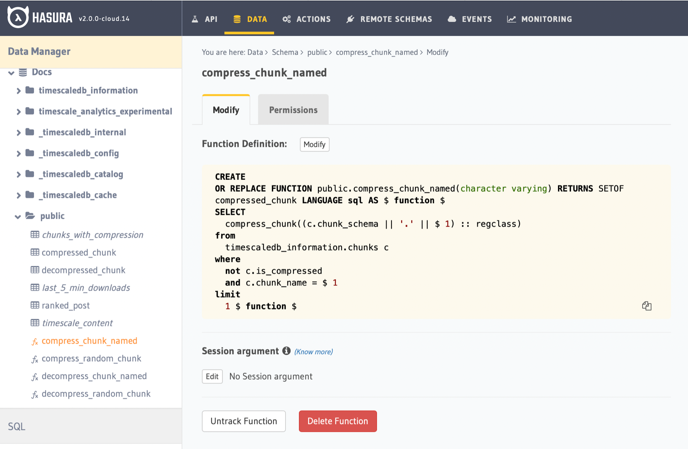The image size is (688, 449).
Task: Select the Modify tab
Action: point(226,110)
